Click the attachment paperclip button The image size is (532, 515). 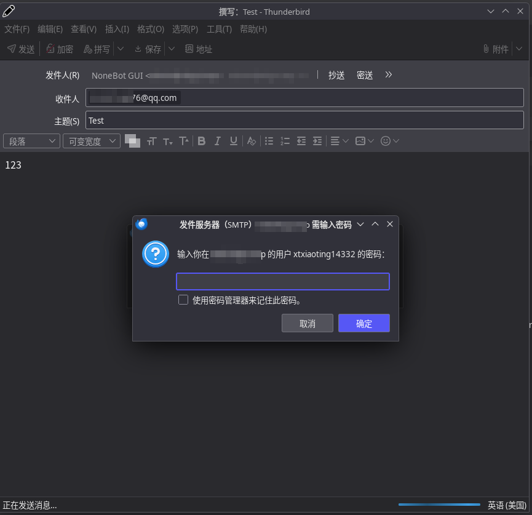pos(496,49)
